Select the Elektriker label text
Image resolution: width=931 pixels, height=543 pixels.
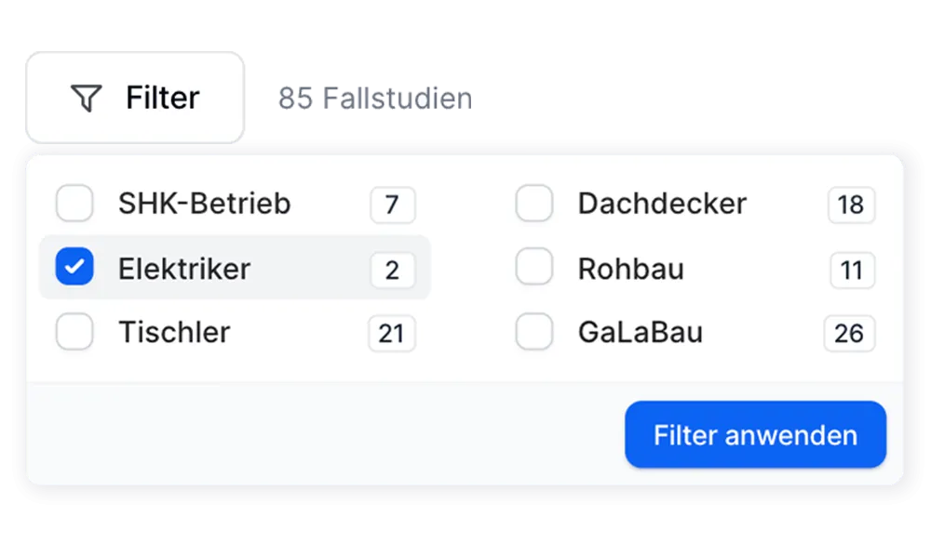[x=183, y=268]
